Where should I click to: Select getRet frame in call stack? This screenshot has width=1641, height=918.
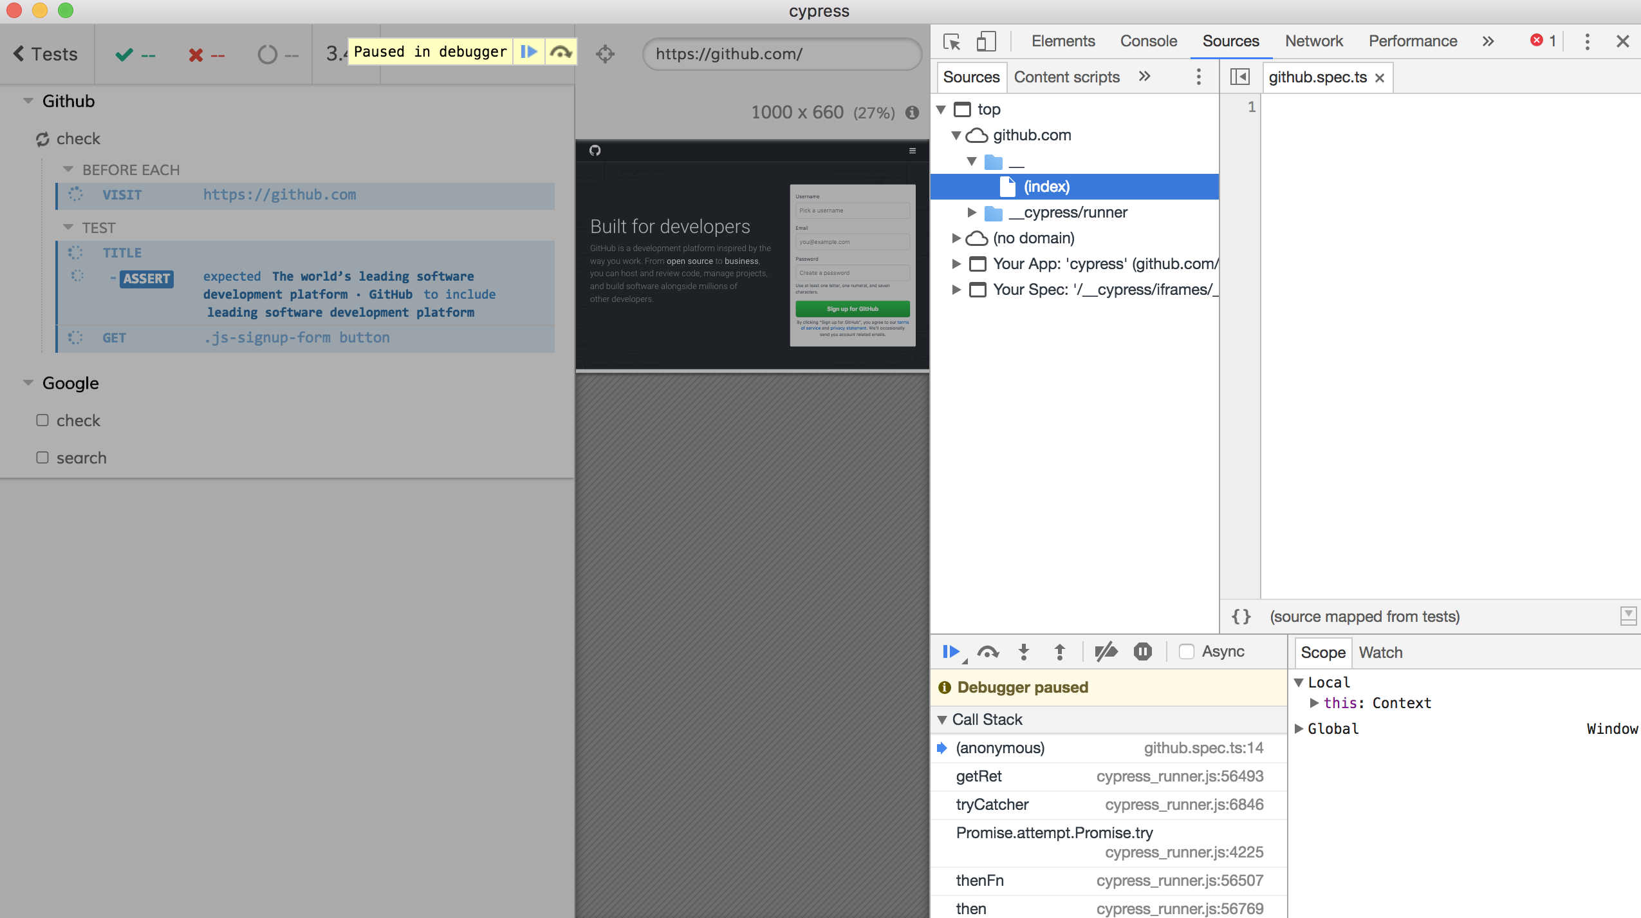tap(1109, 776)
